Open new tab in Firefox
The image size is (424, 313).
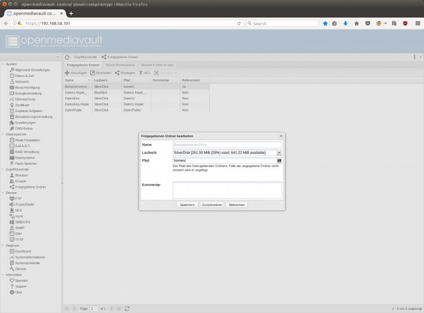click(71, 14)
